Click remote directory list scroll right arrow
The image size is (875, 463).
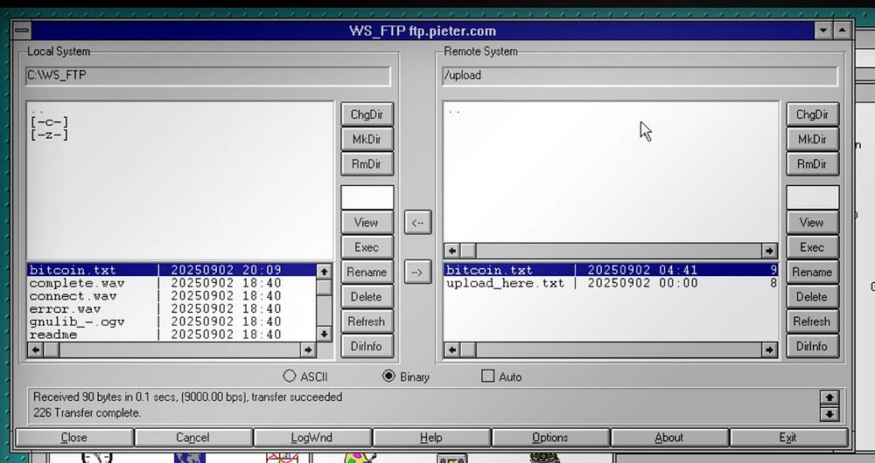[769, 250]
